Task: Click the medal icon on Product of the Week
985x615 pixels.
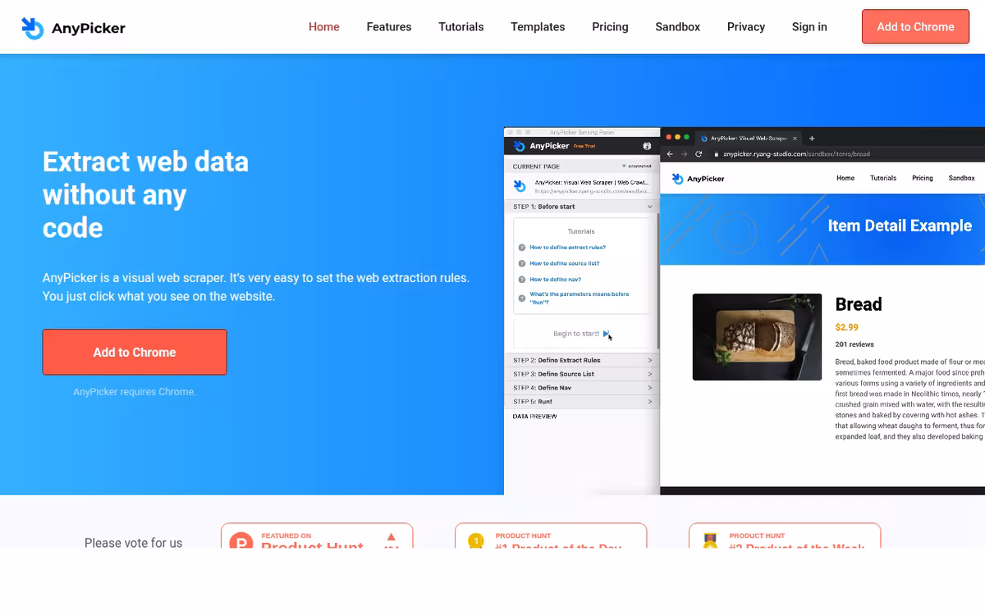Action: coord(710,541)
